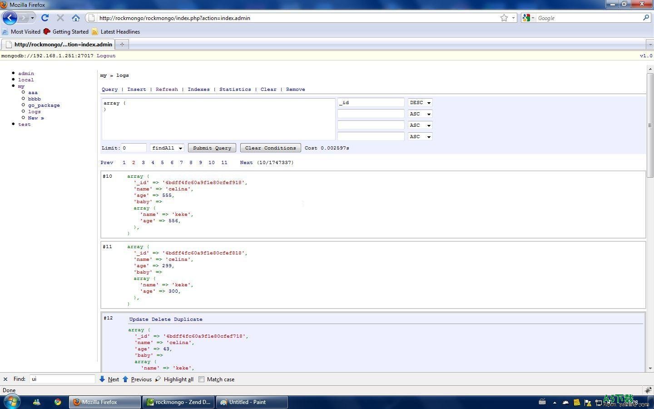654x409 pixels.
Task: Close the Find bar
Action: pos(5,379)
